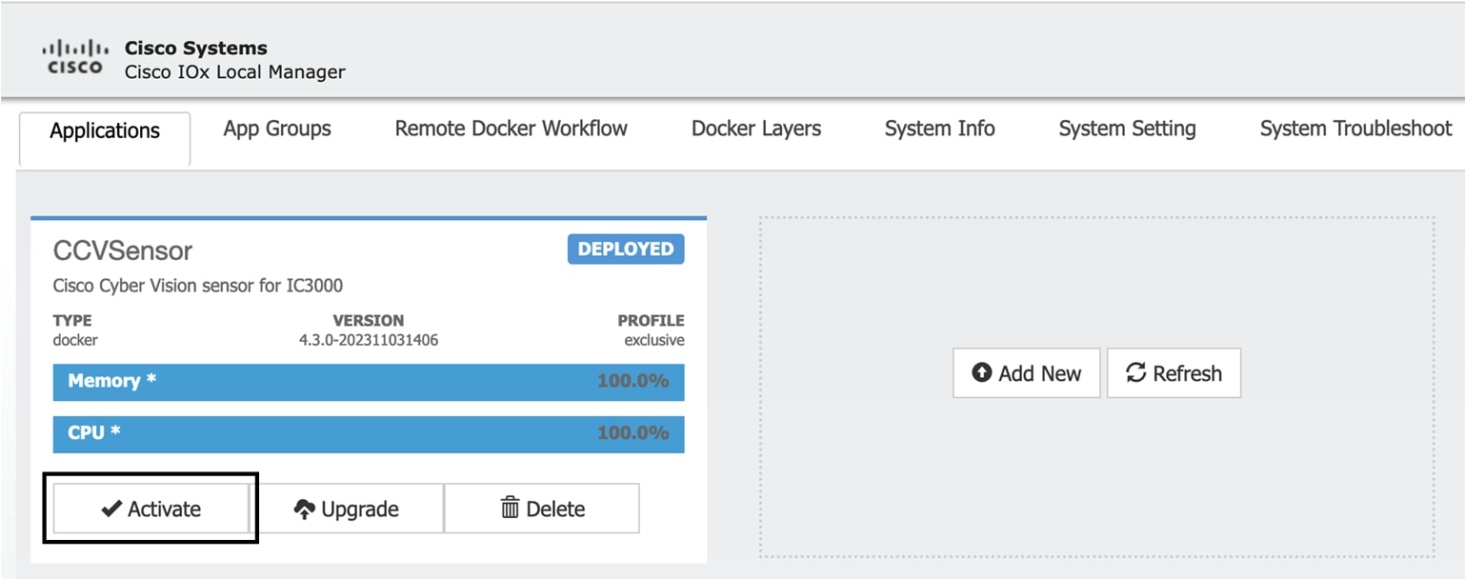Image resolution: width=1465 pixels, height=579 pixels.
Task: Click the cloud upload icon on Upgrade
Action: click(x=304, y=509)
